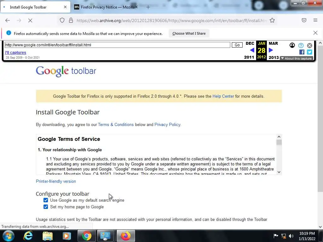Screen dimensions: 323x242
Task: Uncheck Set my home page to Google
Action: pyautogui.click(x=46, y=207)
